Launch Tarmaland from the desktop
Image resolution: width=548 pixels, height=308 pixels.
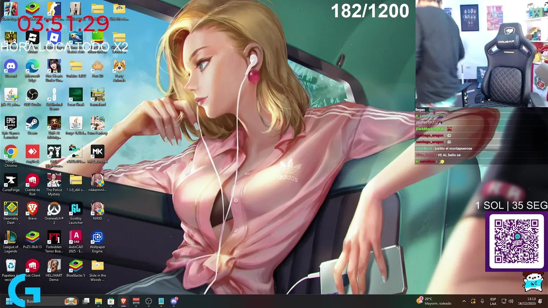click(x=98, y=97)
